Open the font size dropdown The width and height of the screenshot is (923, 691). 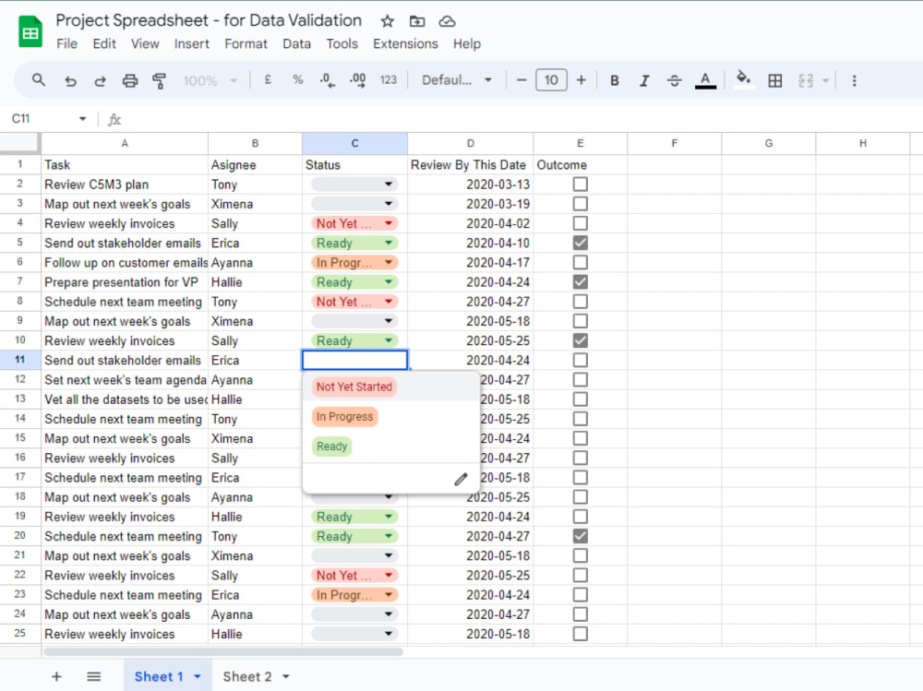[551, 80]
